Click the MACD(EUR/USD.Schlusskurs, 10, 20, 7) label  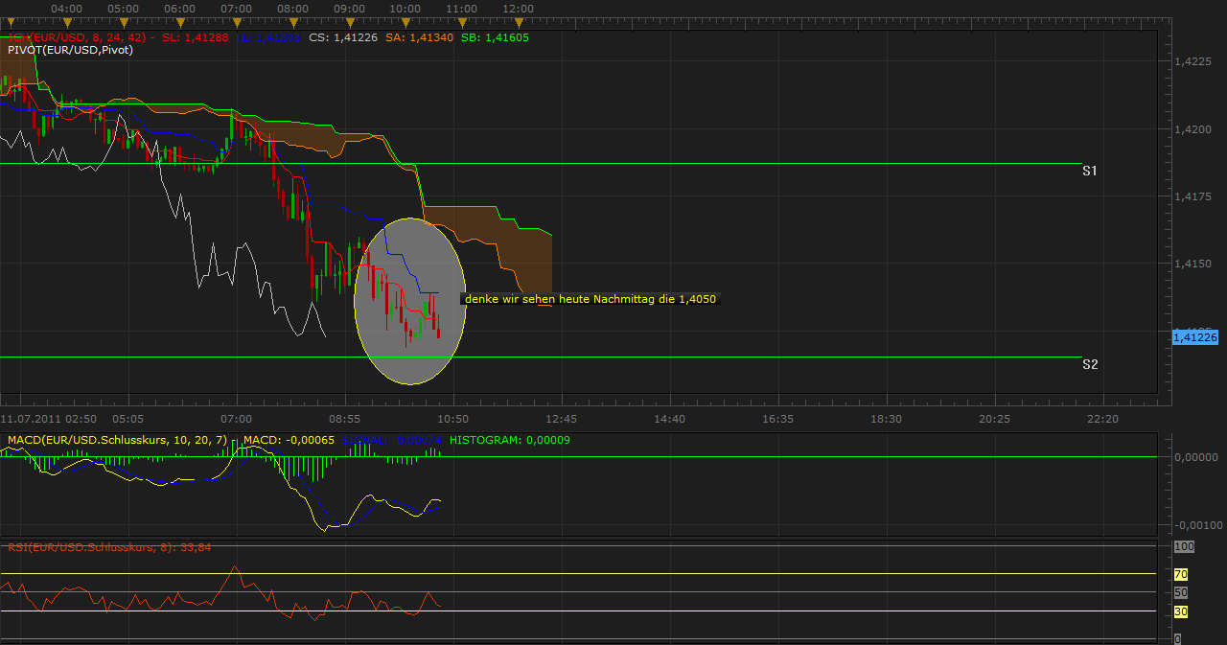(113, 439)
